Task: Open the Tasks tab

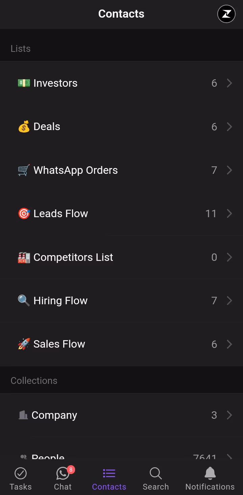Action: (x=20, y=478)
